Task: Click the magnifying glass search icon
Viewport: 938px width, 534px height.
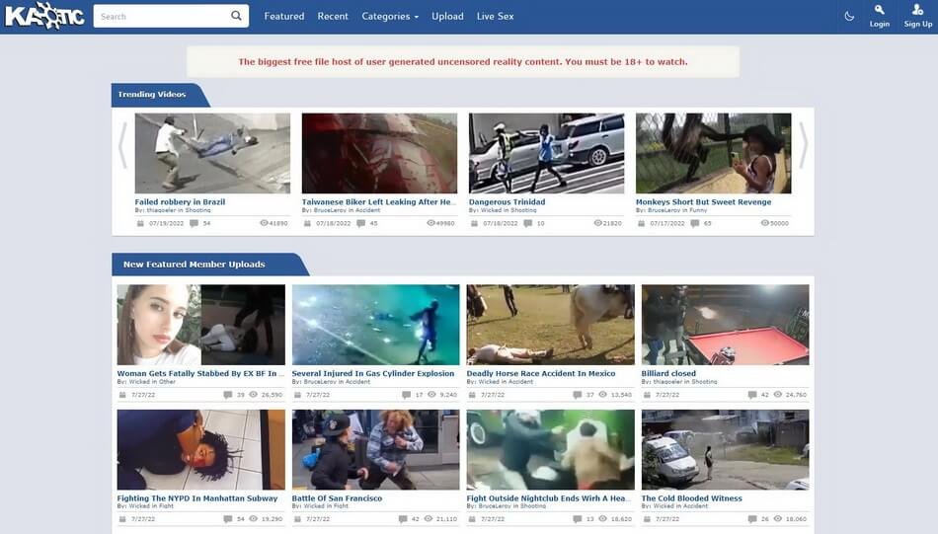Action: click(236, 16)
